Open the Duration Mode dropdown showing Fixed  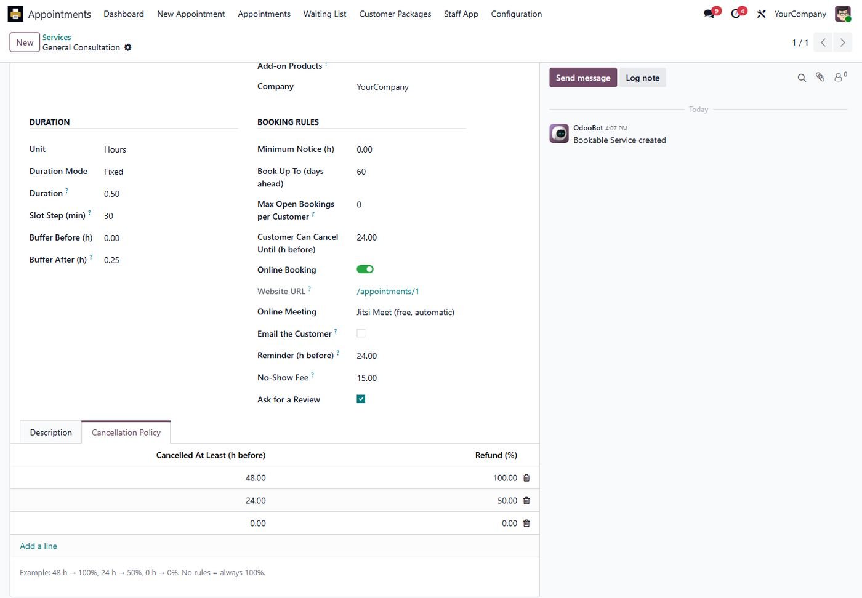coord(170,172)
